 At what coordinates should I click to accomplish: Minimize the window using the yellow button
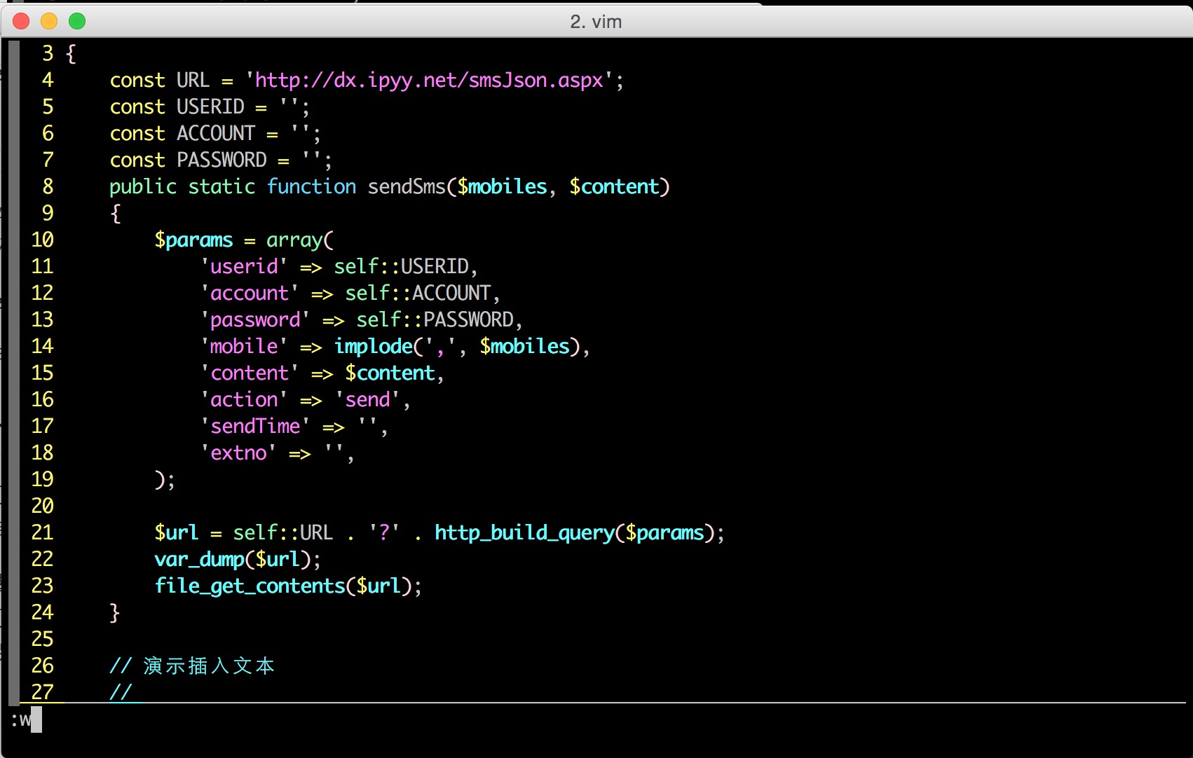(49, 22)
